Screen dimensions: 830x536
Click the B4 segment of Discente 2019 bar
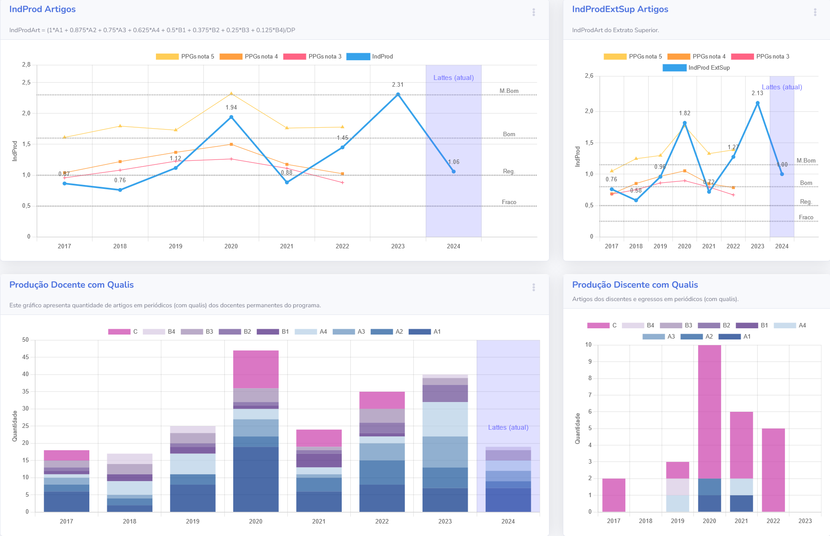678,487
